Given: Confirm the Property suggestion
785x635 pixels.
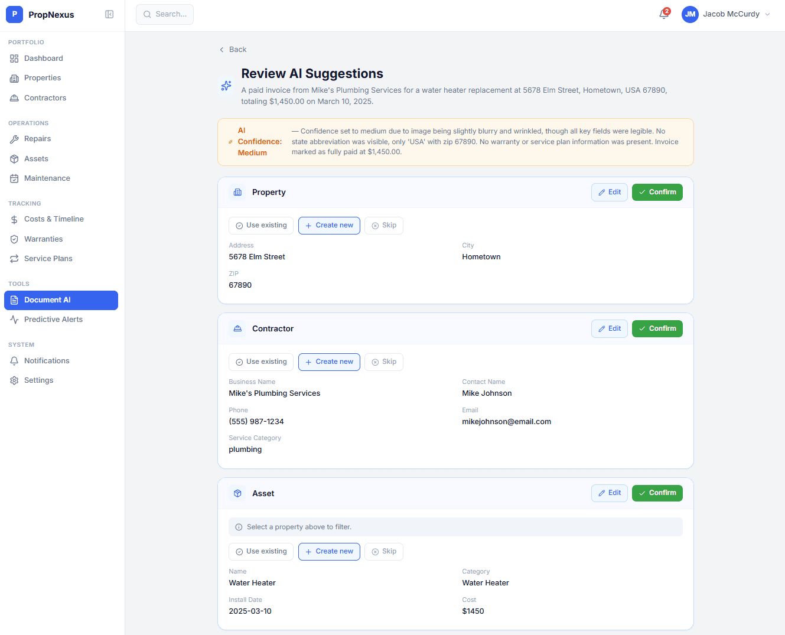Looking at the screenshot, I should click(x=657, y=193).
